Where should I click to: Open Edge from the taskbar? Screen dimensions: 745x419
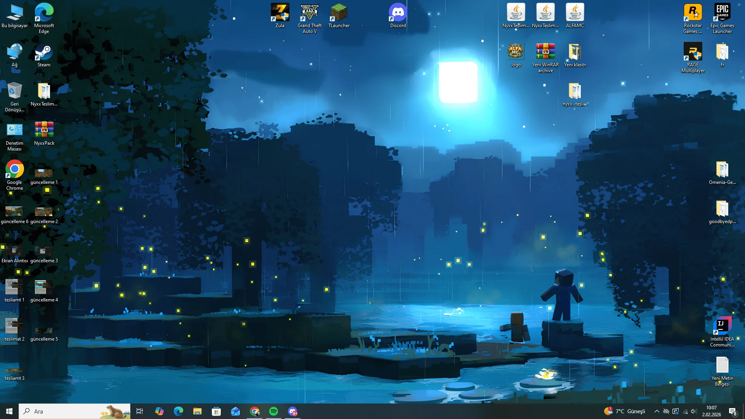pos(178,411)
